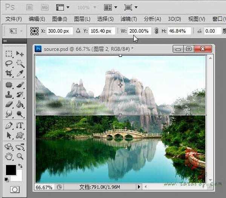Click the foreground black color swatch
This screenshot has width=226, height=198.
coord(11,170)
